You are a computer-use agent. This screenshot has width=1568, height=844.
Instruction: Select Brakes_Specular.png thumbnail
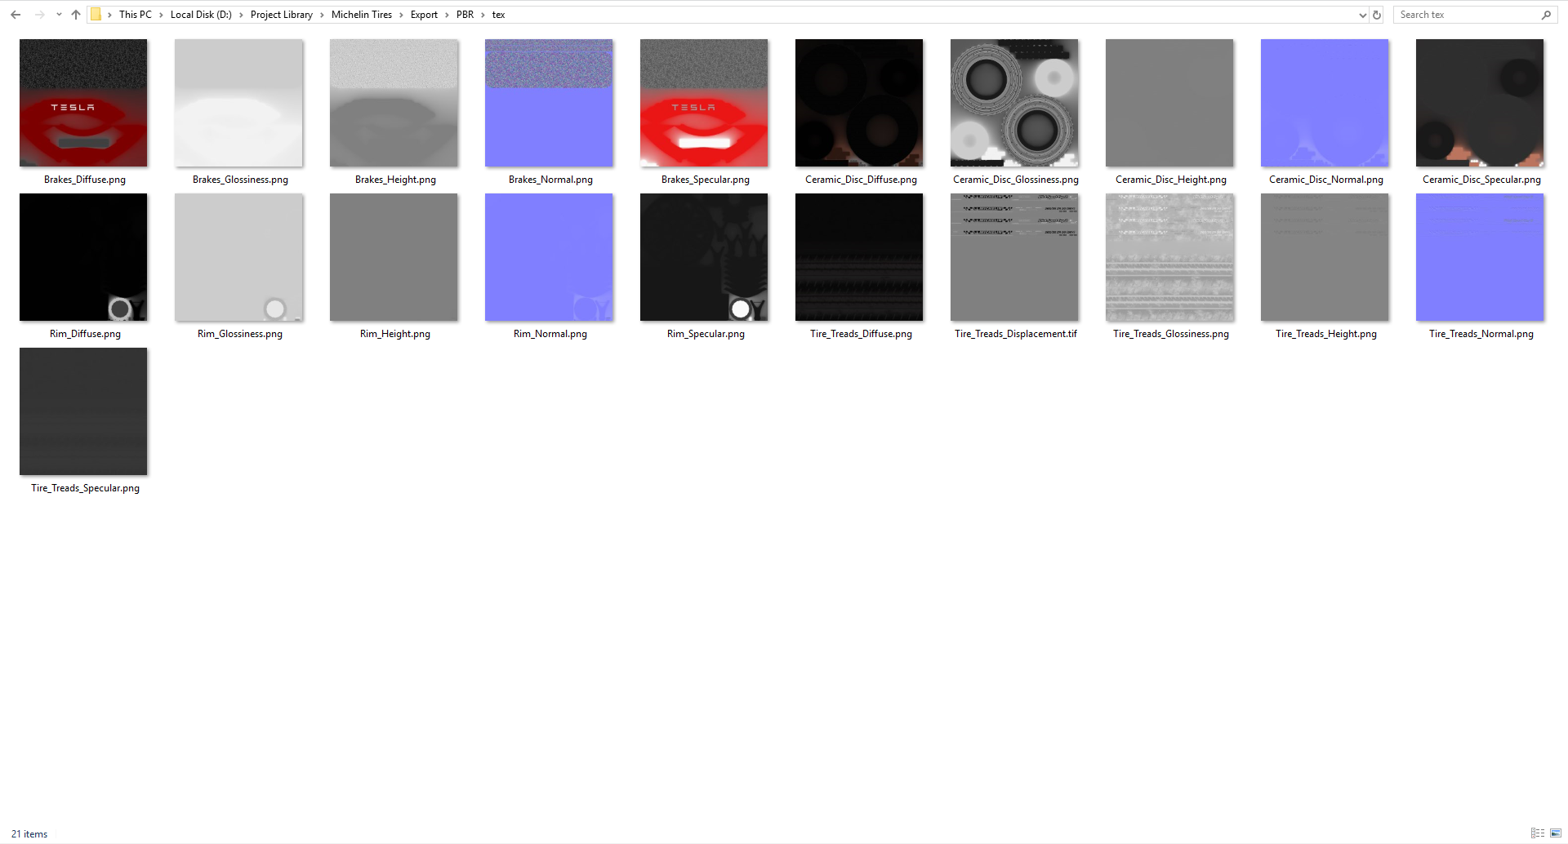pyautogui.click(x=704, y=103)
